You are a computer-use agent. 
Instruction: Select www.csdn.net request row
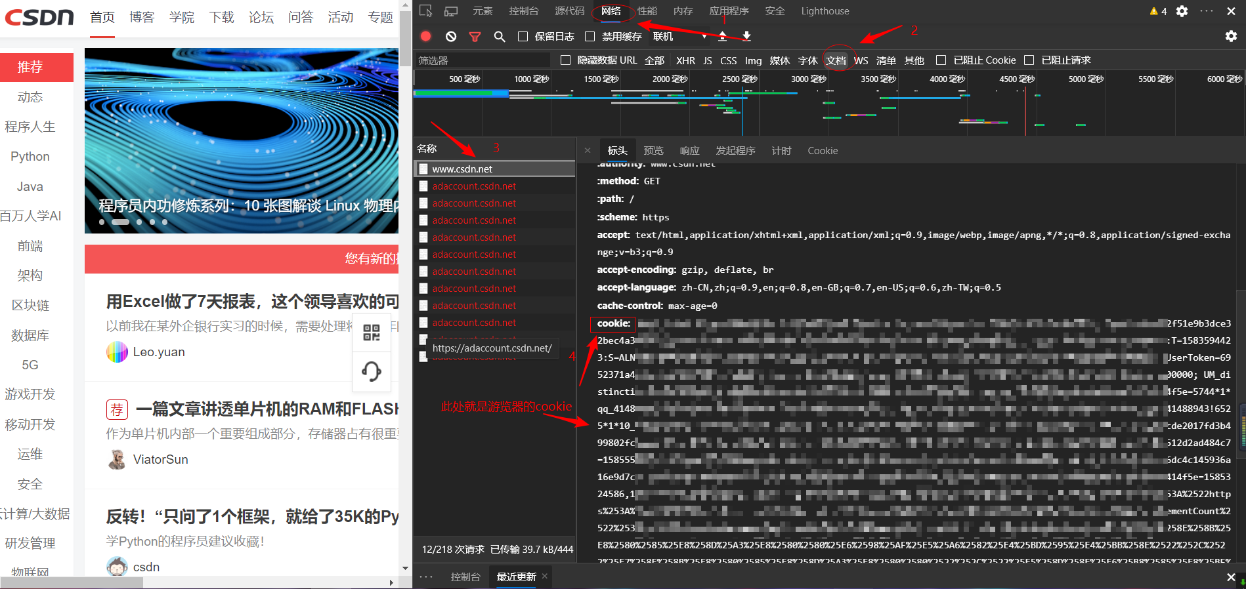pyautogui.click(x=495, y=169)
